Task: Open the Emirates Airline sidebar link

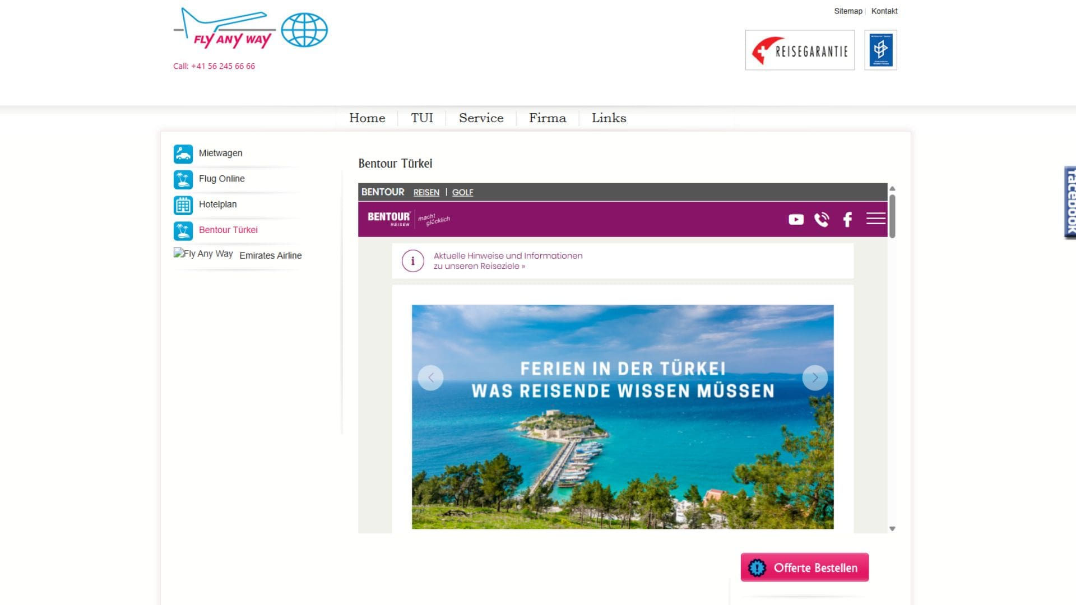Action: 271,255
